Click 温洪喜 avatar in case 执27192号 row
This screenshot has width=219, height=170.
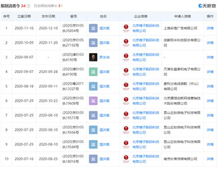[x=93, y=43]
